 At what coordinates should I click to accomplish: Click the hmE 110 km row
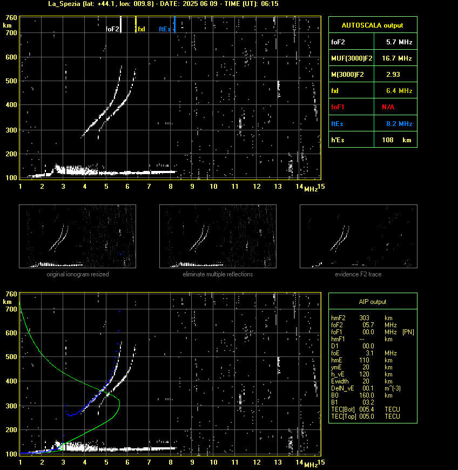tap(362, 360)
